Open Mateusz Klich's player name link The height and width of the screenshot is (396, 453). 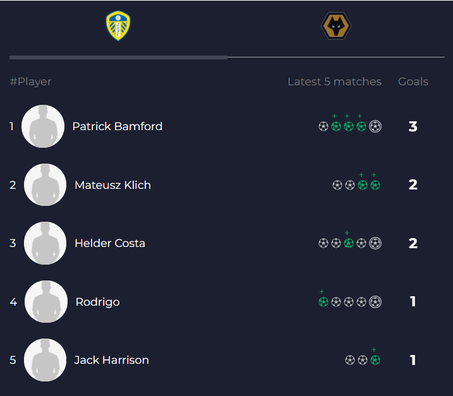pyautogui.click(x=112, y=185)
